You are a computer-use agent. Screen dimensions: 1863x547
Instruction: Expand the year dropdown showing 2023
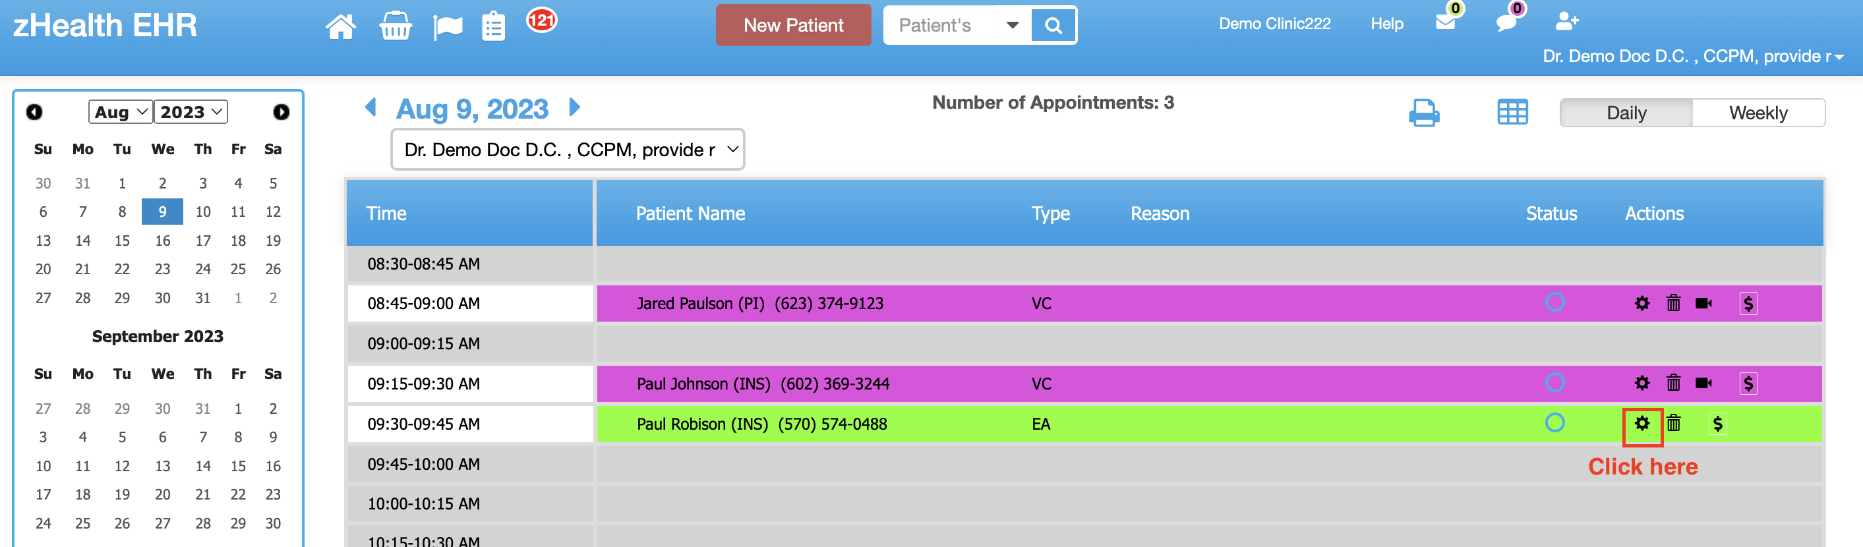[191, 112]
